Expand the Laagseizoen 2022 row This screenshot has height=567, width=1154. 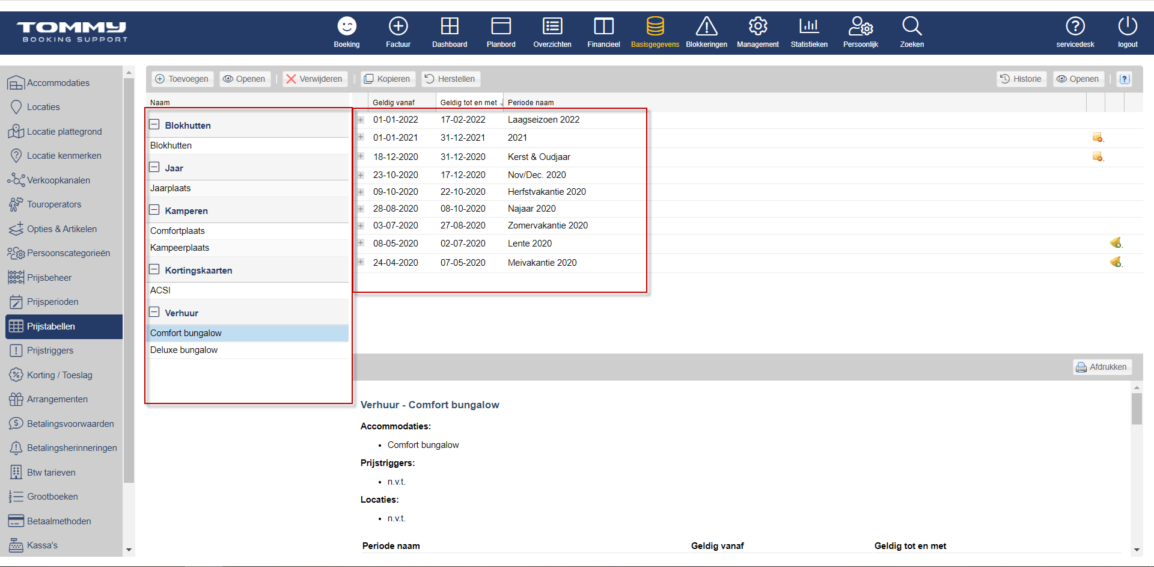361,120
